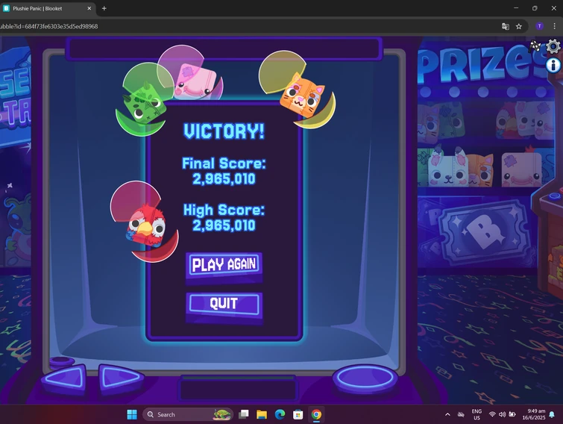Open the Wi-Fi network icon

click(492, 414)
